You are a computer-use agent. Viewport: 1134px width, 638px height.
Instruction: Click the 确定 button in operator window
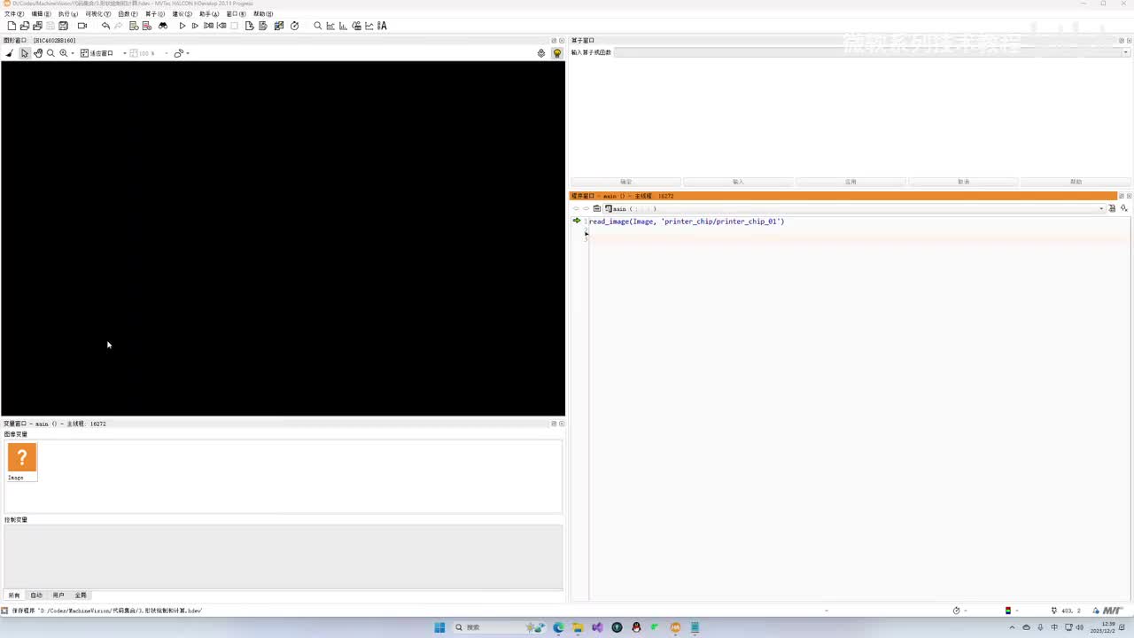coord(626,182)
